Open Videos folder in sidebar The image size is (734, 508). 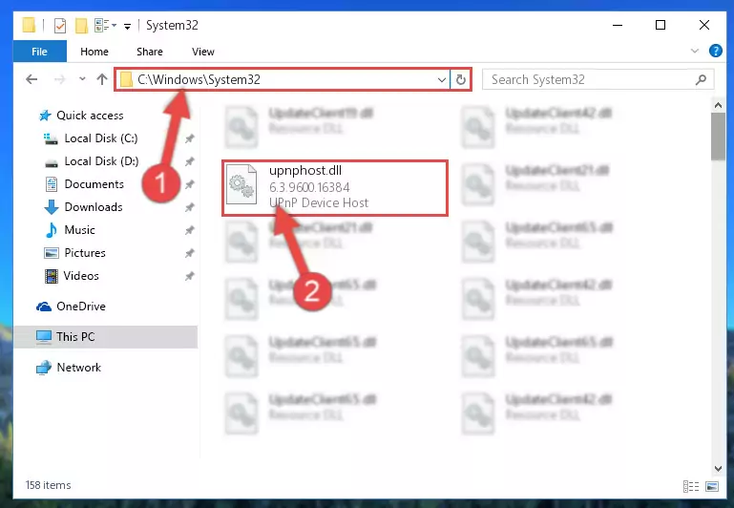tap(81, 276)
